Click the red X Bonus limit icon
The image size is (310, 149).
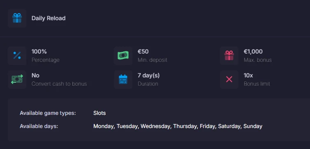[229, 79]
